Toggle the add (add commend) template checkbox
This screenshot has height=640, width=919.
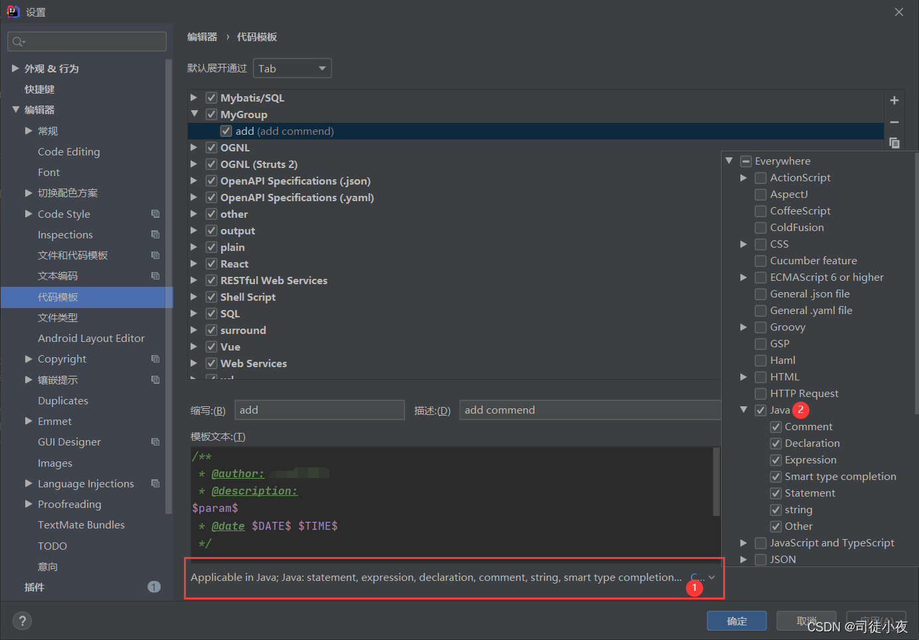(x=226, y=131)
